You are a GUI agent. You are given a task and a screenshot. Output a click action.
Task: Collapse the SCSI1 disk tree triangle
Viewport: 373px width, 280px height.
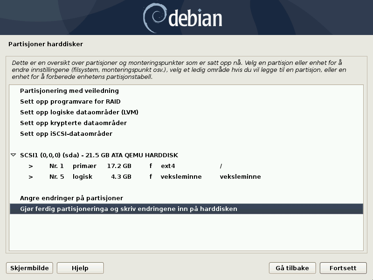tap(14, 155)
